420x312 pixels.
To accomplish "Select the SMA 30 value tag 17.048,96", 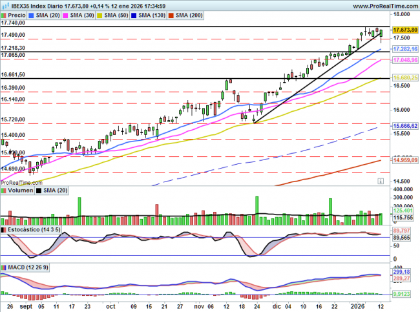I will pyautogui.click(x=405, y=60).
